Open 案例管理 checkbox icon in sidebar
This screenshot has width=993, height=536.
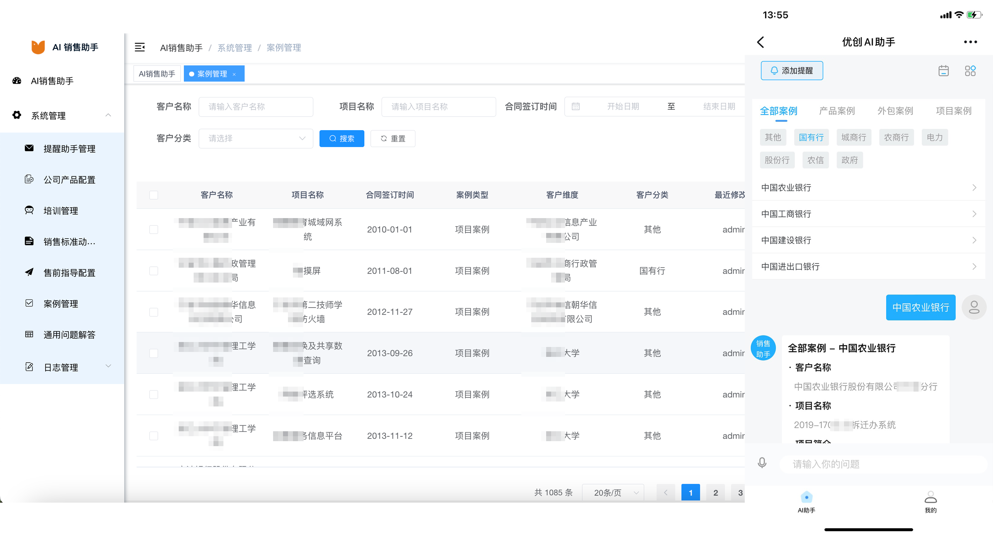click(29, 303)
